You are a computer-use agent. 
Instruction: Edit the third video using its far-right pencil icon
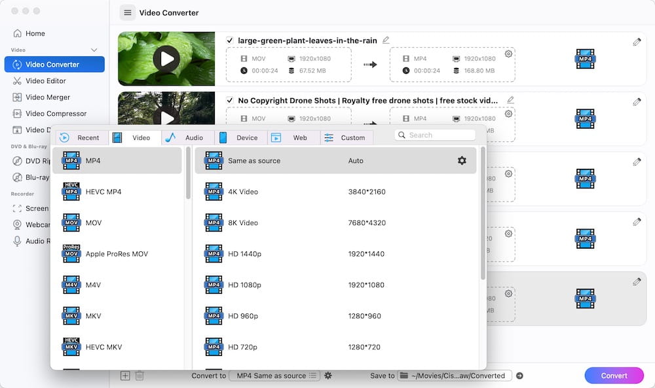point(637,162)
